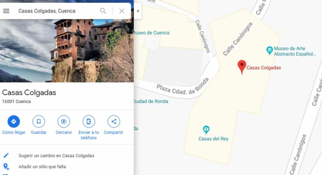Viewport: 322px width, 175px height.
Task: Click the Cómo llegar directions icon
Action: point(14,121)
